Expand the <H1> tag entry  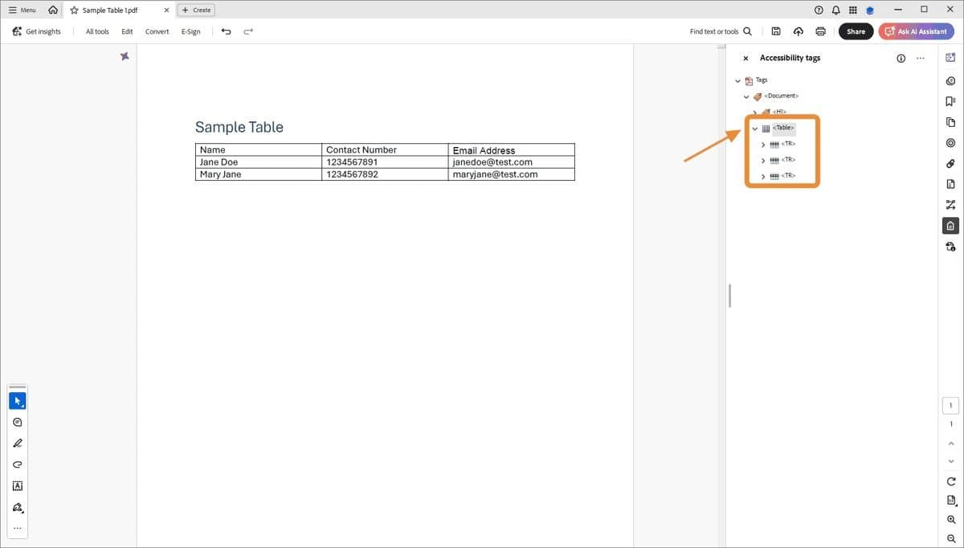(x=754, y=112)
